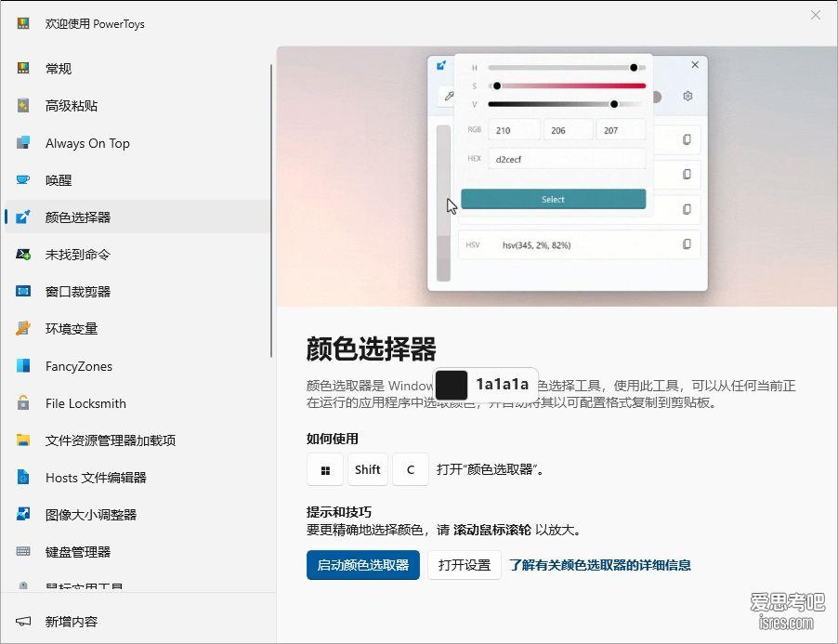The image size is (838, 644).
Task: Click the PowerToys logo icon in title bar
Action: click(x=23, y=23)
